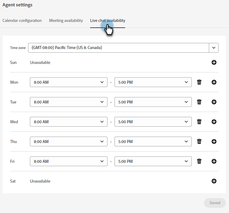The image size is (229, 213).
Task: Add another time slot for Wednesday
Action: (x=214, y=122)
